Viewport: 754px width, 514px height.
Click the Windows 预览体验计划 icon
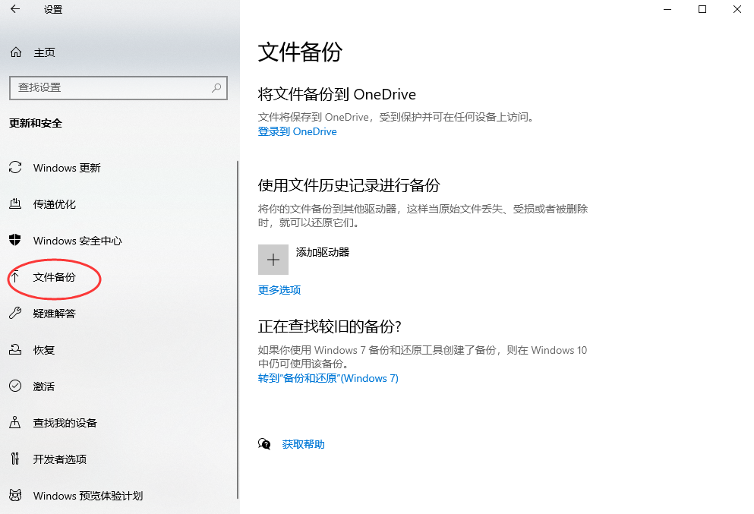point(15,496)
